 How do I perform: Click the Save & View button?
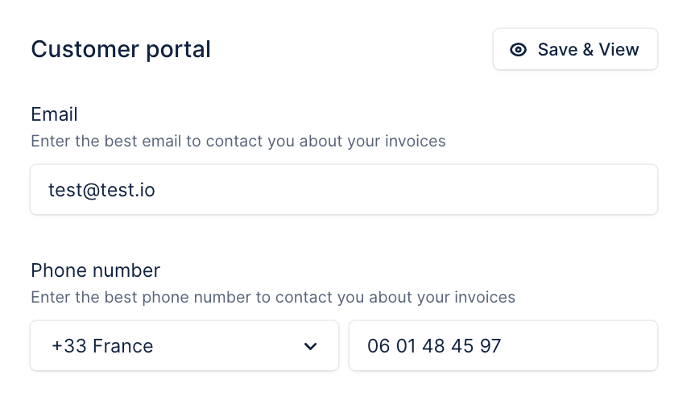pos(575,49)
